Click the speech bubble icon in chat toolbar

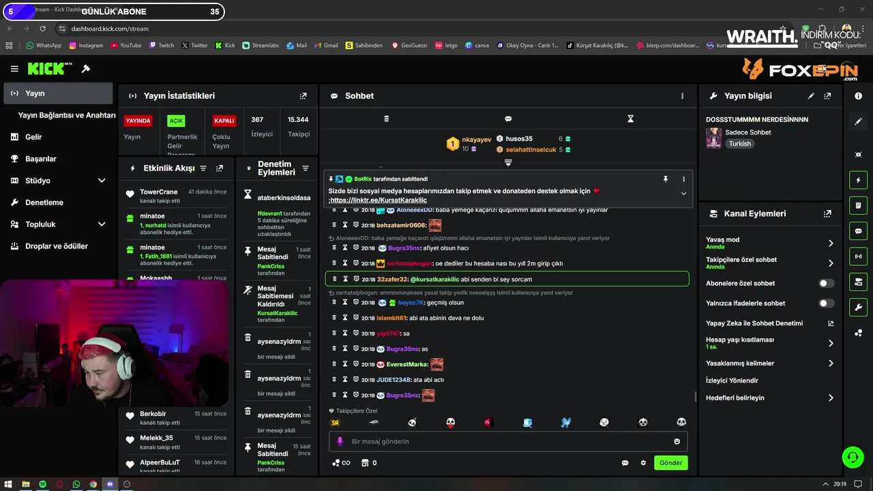point(508,119)
